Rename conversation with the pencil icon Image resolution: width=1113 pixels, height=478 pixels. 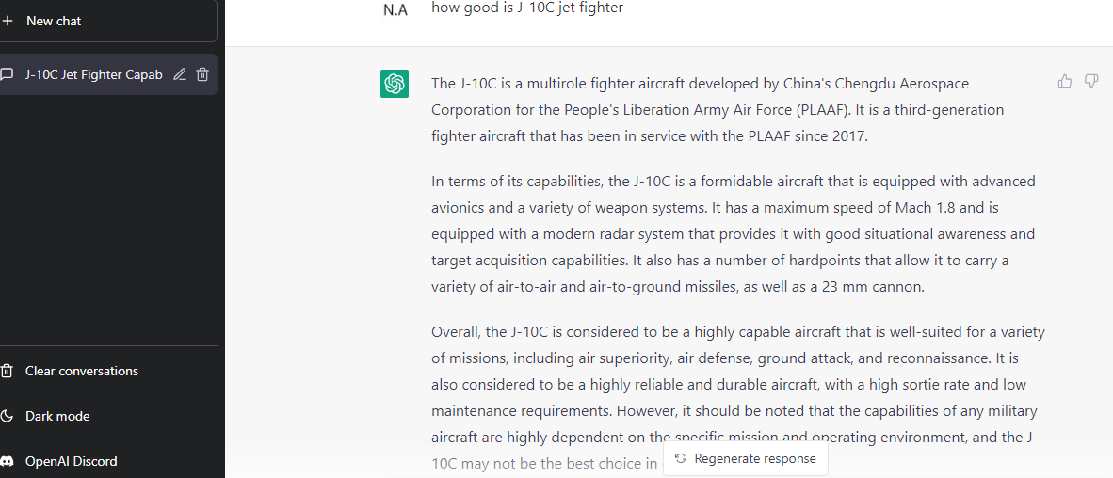[x=180, y=74]
